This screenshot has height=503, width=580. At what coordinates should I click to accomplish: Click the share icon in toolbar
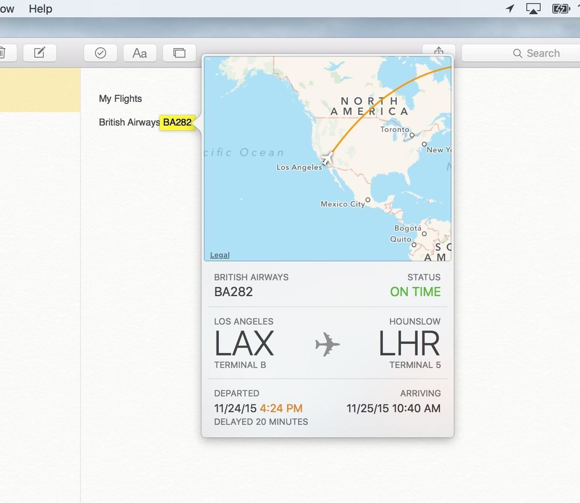click(x=439, y=50)
